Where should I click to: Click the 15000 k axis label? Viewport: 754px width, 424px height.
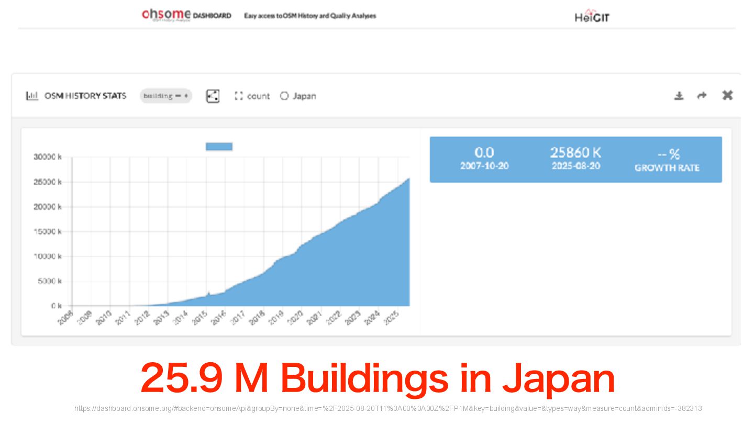coord(48,231)
